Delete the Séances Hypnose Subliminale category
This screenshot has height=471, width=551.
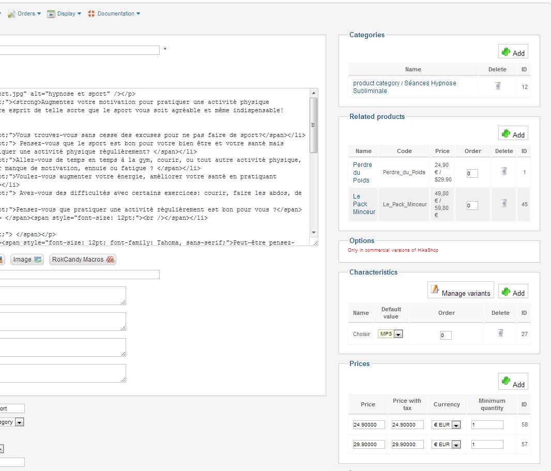497,86
